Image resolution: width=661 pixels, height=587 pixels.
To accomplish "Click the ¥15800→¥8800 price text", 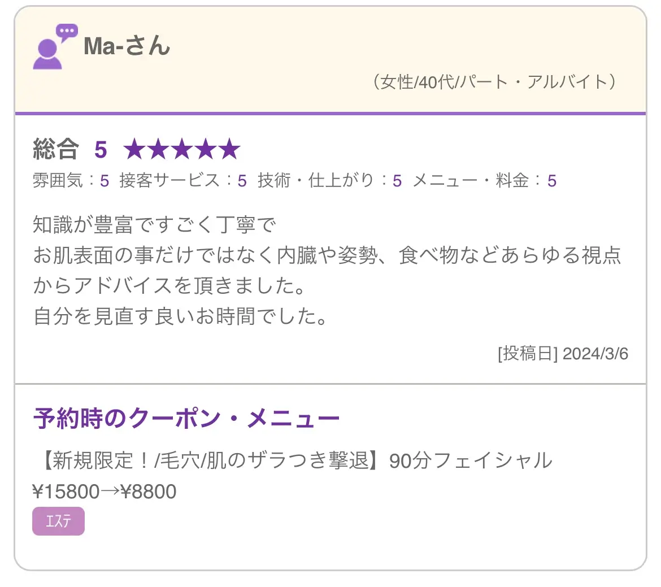I will click(x=105, y=492).
